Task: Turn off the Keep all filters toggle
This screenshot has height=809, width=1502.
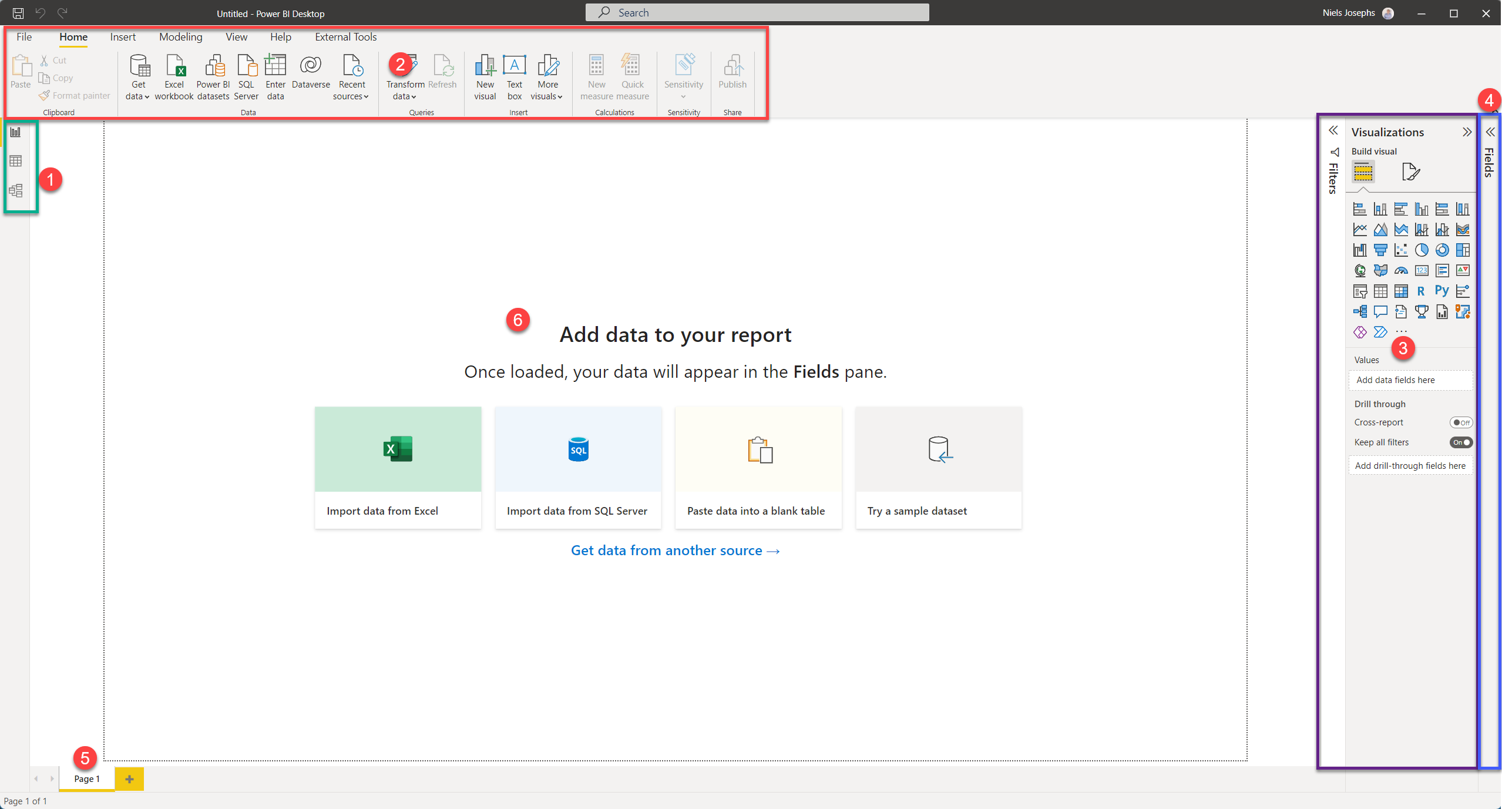Action: tap(1461, 442)
